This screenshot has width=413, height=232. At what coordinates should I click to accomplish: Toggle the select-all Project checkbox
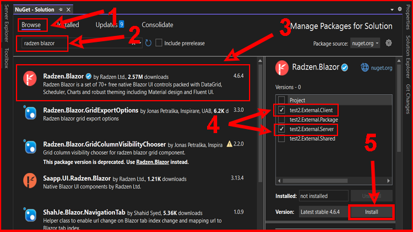pyautogui.click(x=281, y=100)
